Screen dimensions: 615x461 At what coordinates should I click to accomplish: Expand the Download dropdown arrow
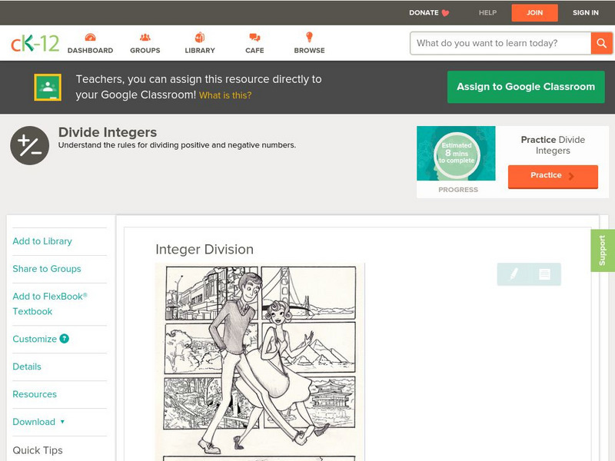tap(62, 422)
